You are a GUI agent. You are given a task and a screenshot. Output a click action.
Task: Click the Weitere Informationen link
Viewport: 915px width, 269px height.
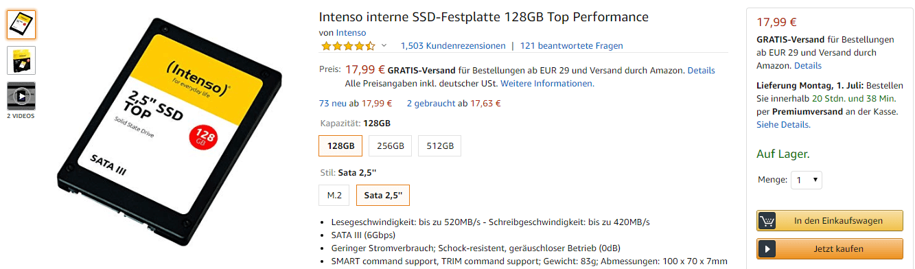pos(547,84)
